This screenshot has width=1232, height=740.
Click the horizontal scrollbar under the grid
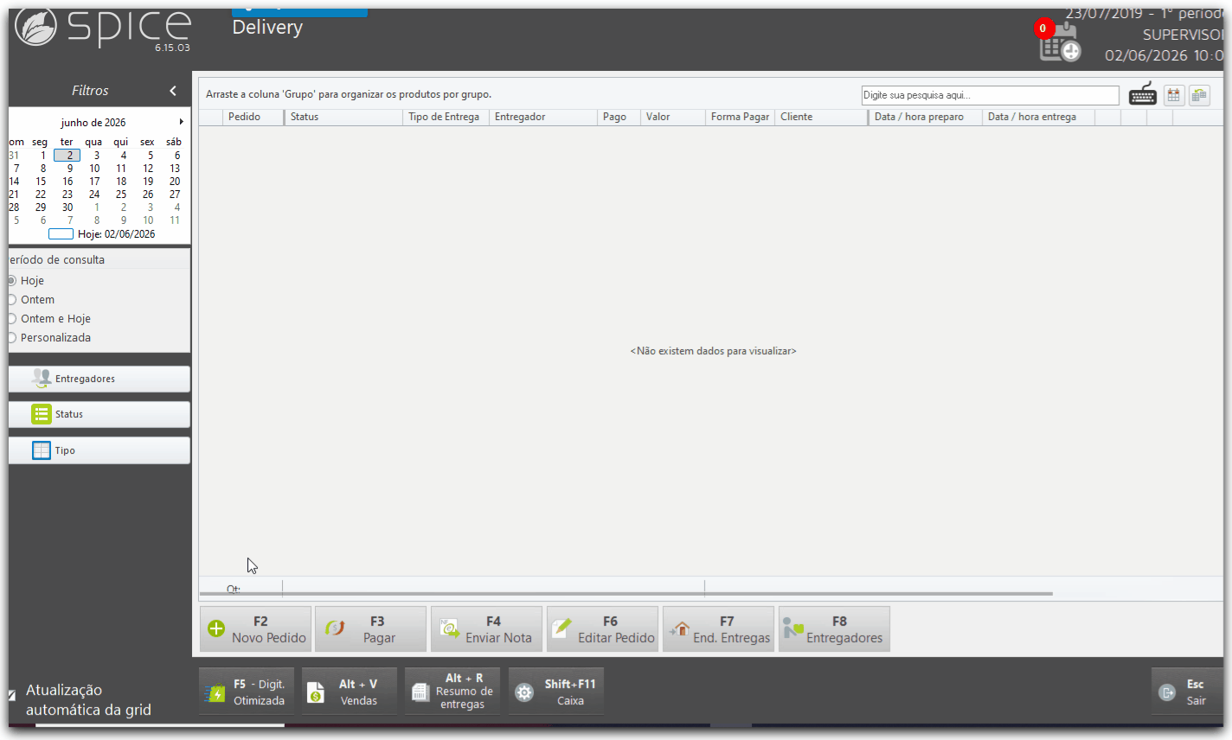(626, 594)
